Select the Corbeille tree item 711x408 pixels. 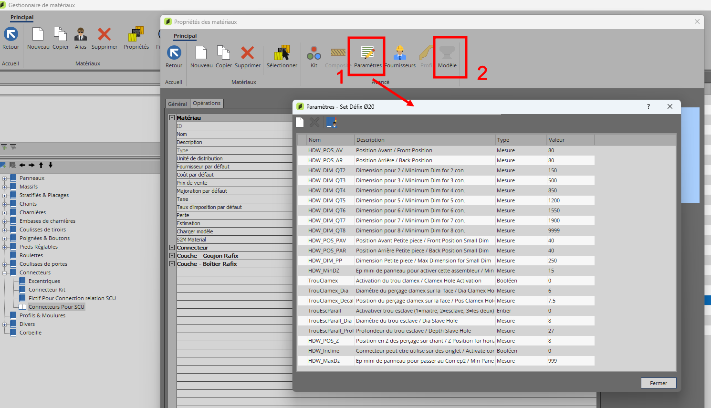(x=31, y=333)
